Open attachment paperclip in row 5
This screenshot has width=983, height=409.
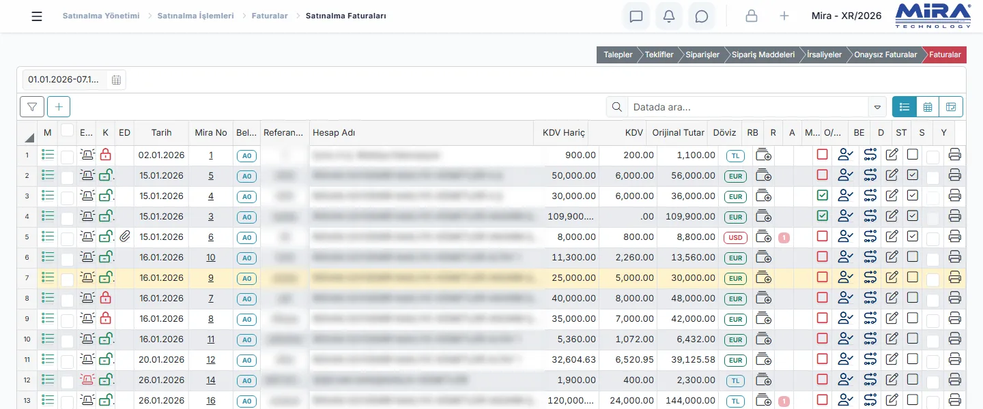coord(124,237)
